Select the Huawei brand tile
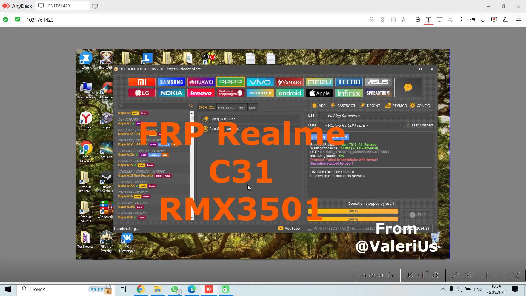 [201, 82]
